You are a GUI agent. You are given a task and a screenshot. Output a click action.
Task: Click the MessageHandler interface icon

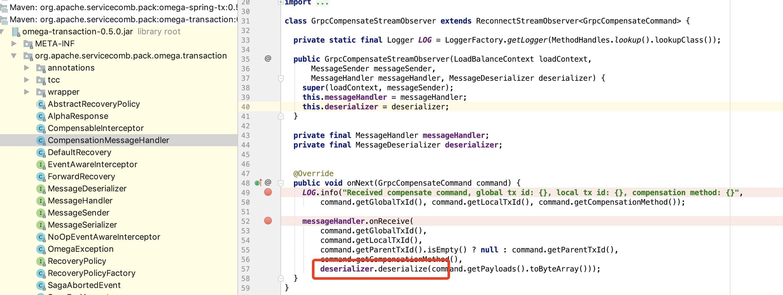click(x=41, y=201)
